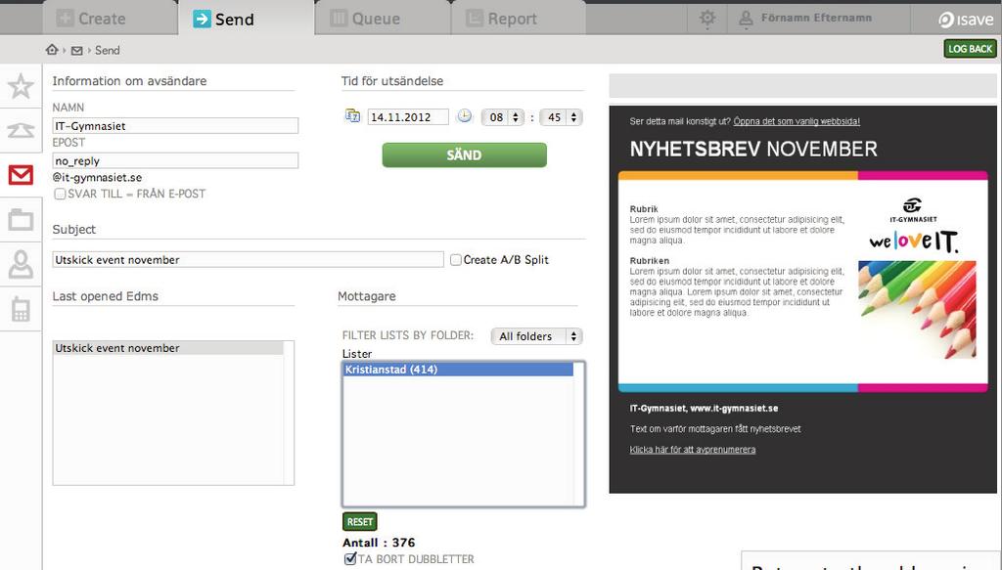This screenshot has width=1002, height=570.
Task: Open the calendar date picker icon
Action: point(352,116)
